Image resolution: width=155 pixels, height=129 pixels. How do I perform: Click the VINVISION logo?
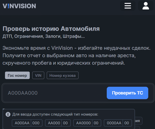19,6
